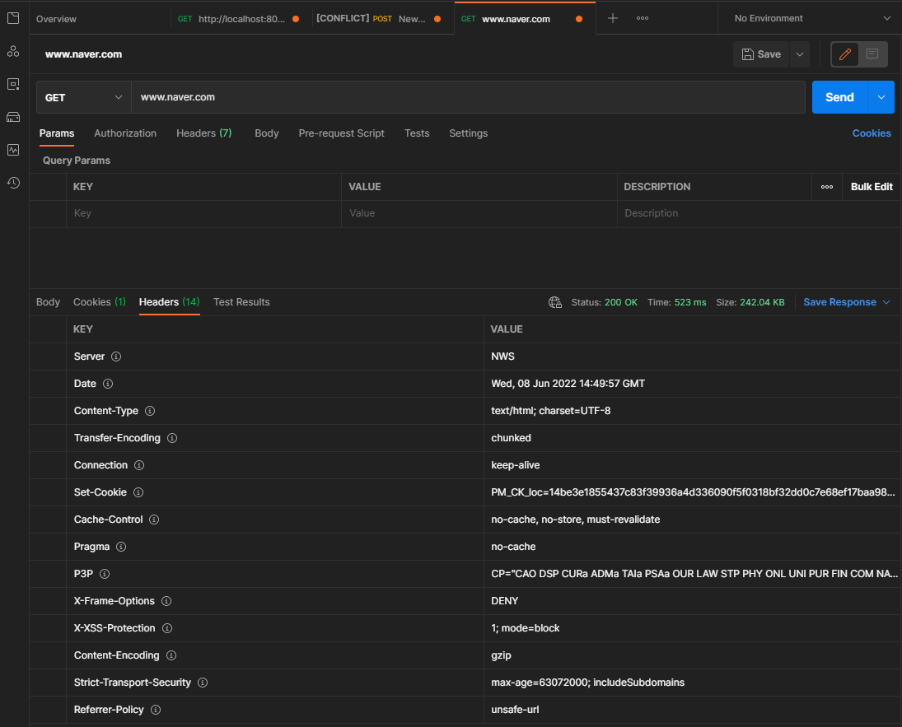Image resolution: width=902 pixels, height=727 pixels.
Task: Select the max-age=63072000 header value
Action: 587,683
